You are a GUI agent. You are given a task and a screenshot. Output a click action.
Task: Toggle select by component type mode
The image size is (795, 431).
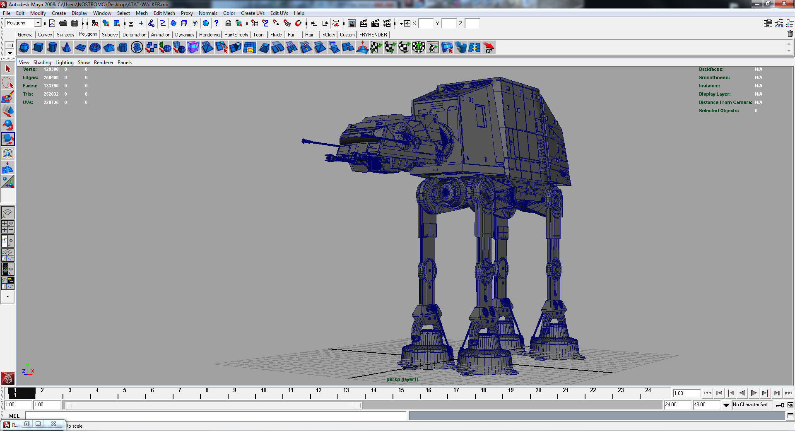117,23
